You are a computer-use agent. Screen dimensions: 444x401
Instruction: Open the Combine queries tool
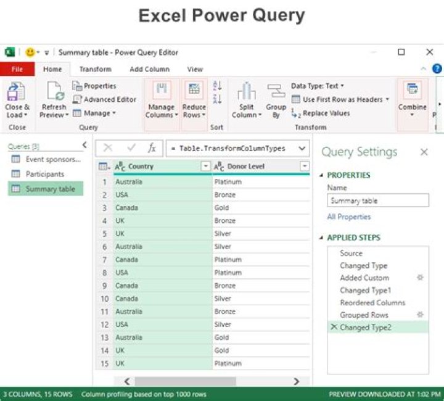click(x=412, y=90)
